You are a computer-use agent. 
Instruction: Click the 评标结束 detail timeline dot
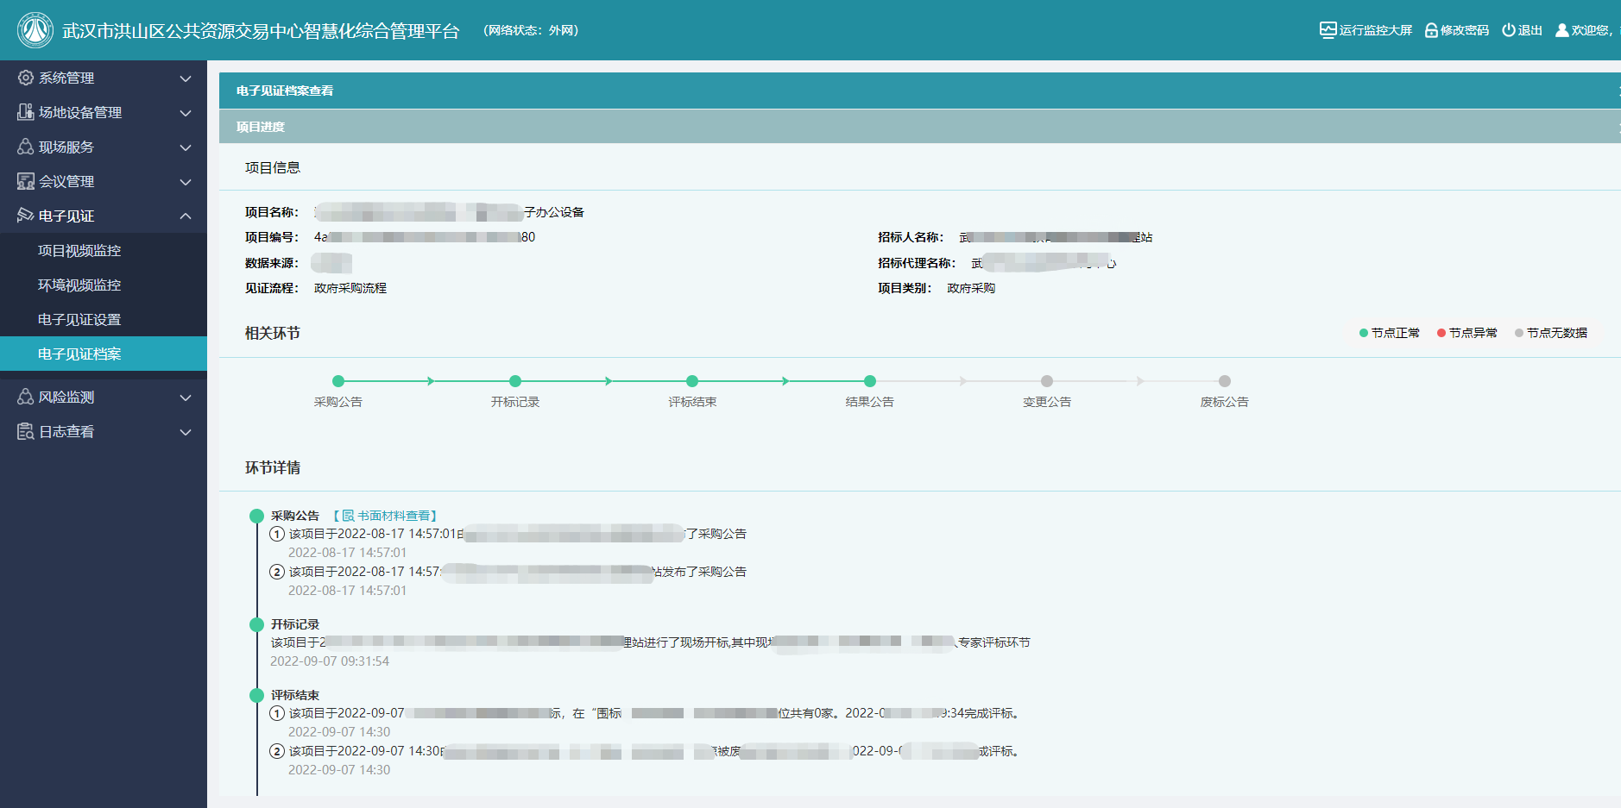(256, 696)
